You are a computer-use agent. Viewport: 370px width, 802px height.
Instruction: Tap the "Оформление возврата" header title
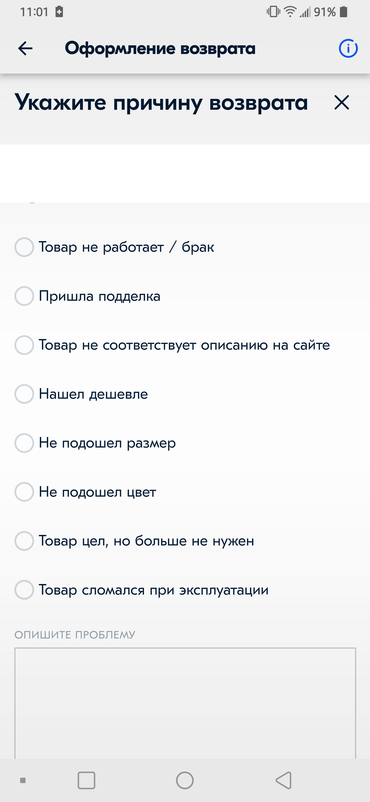click(x=160, y=48)
